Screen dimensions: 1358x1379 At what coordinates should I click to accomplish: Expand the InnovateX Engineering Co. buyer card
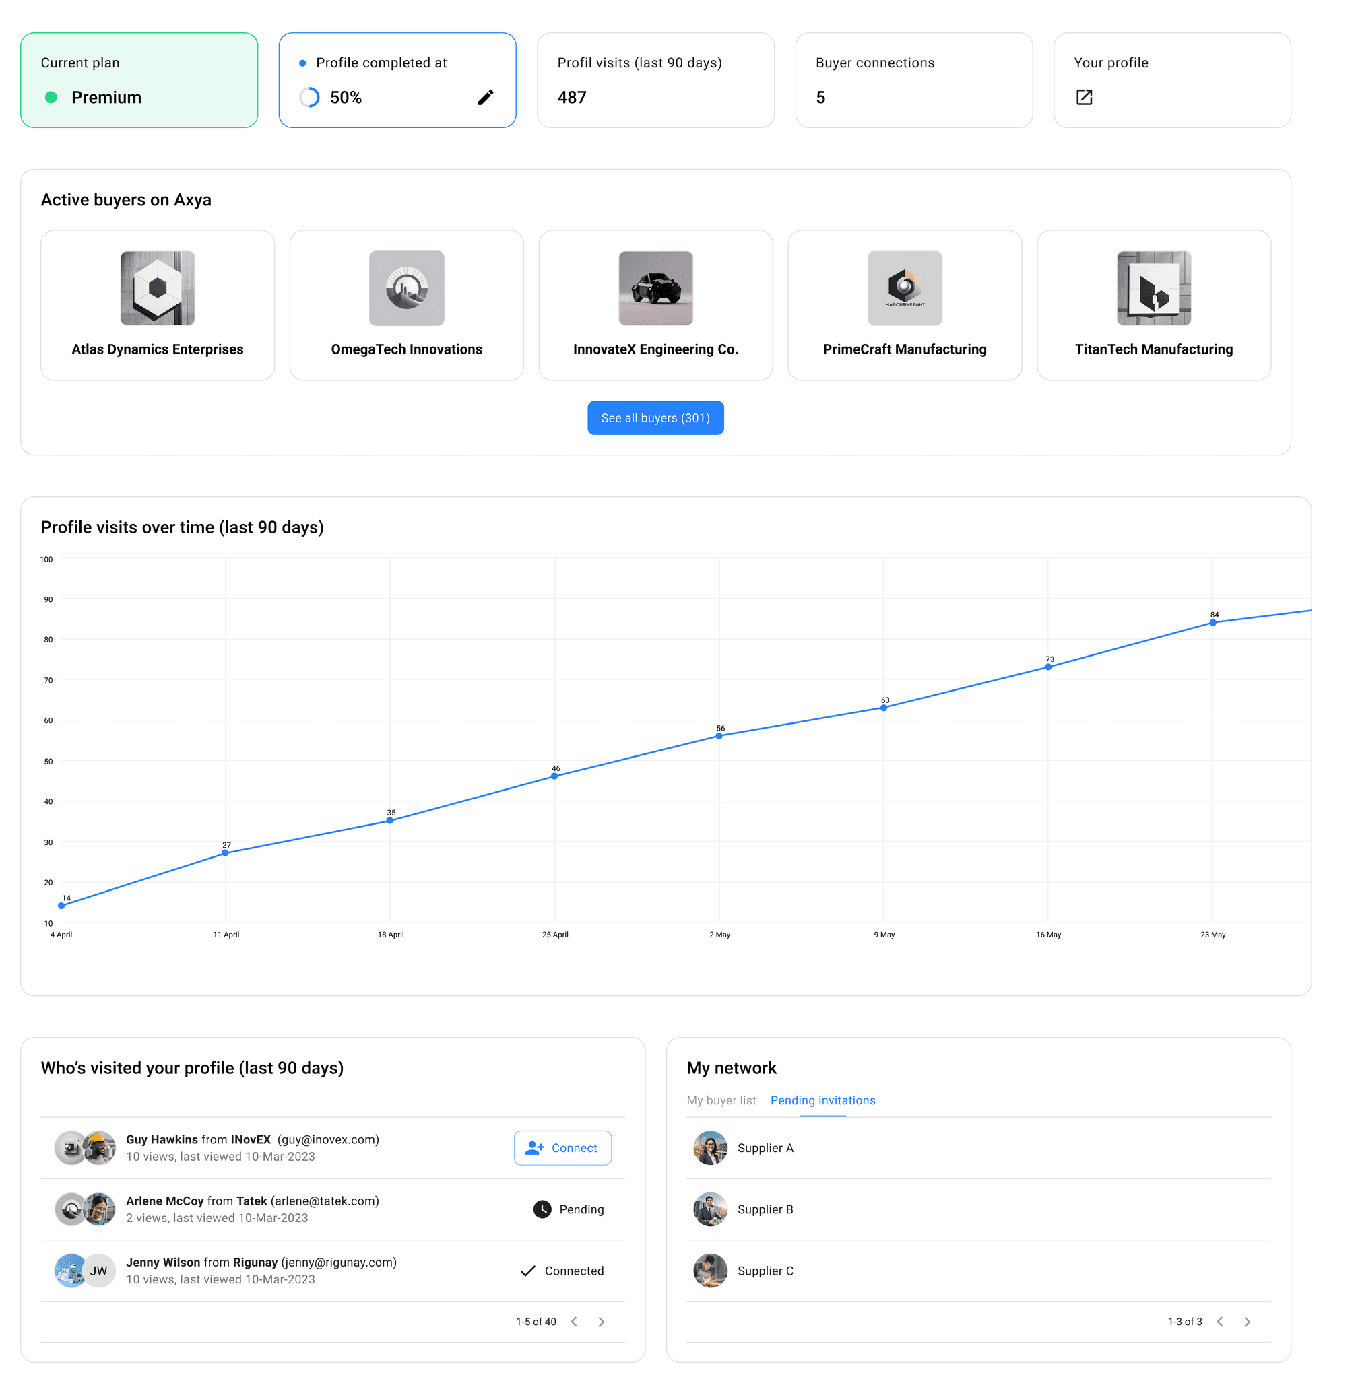[x=655, y=304]
